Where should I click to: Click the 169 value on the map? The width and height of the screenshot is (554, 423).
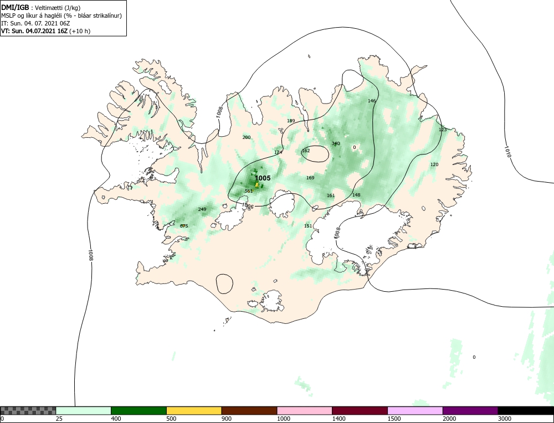(310, 178)
